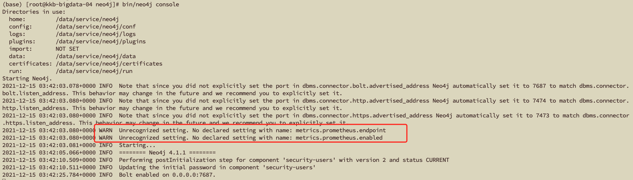Image resolution: width=633 pixels, height=180 pixels.
Task: Click metrics.prometheus.enabled setting name
Action: [339, 138]
